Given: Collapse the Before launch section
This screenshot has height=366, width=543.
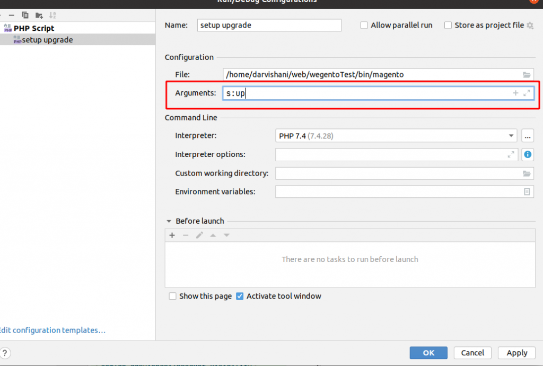Looking at the screenshot, I should 169,221.
